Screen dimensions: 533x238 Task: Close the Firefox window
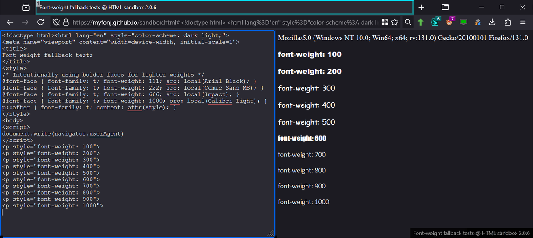(x=522, y=7)
